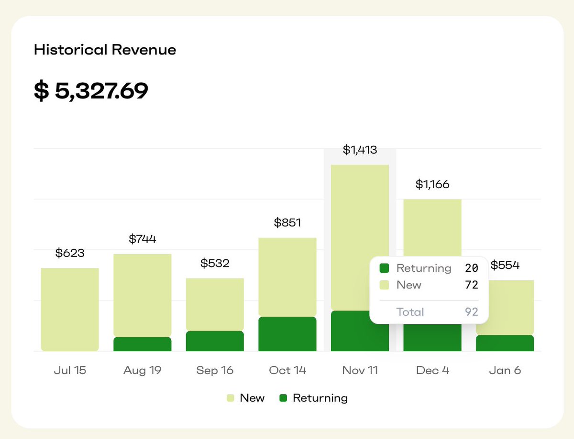Click the total amount $5,327.69
The image size is (574, 439).
[90, 89]
